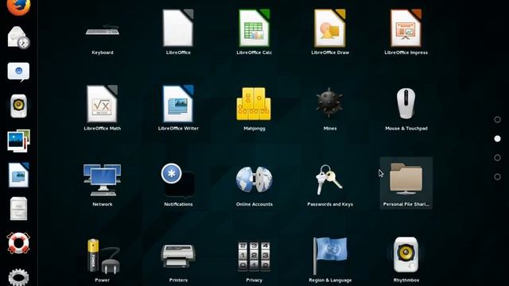Screen dimensions: 509x286
Task: Open Shotwell photos from the dock
Action: [x=18, y=141]
